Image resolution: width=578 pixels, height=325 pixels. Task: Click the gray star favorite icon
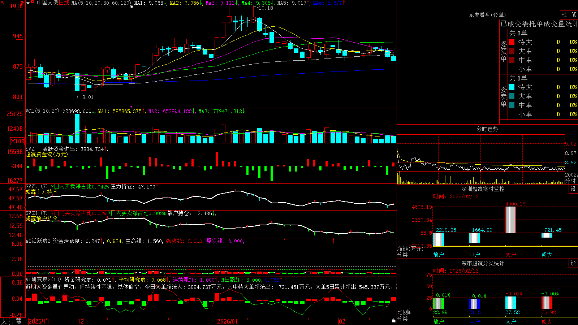click(x=28, y=3)
